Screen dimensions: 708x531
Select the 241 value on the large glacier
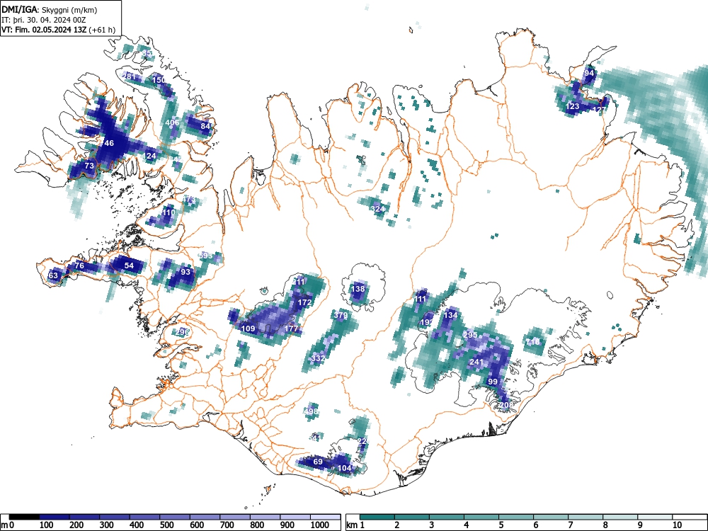click(476, 362)
